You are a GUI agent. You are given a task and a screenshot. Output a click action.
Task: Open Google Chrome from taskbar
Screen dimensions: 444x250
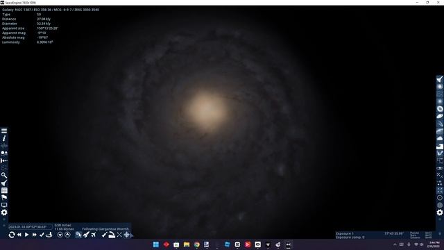[x=196, y=244]
